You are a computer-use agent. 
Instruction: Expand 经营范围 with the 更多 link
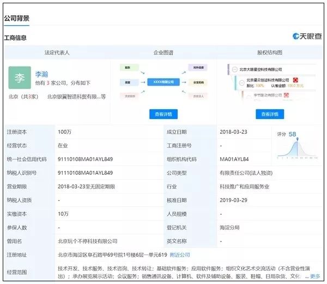pos(315,276)
